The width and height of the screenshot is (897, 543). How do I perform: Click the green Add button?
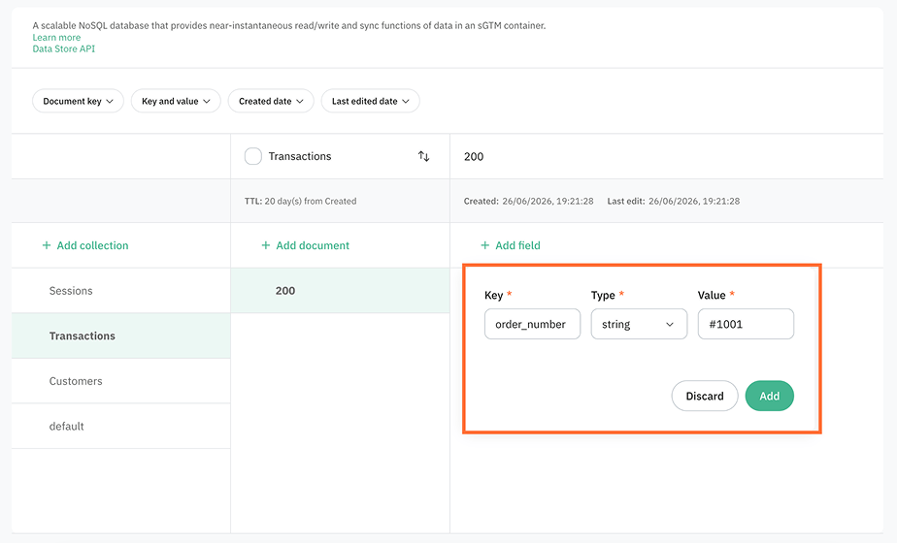click(x=770, y=397)
